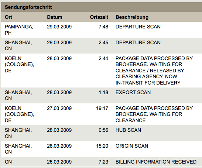Click the HUB SCAN description

pyautogui.click(x=128, y=130)
